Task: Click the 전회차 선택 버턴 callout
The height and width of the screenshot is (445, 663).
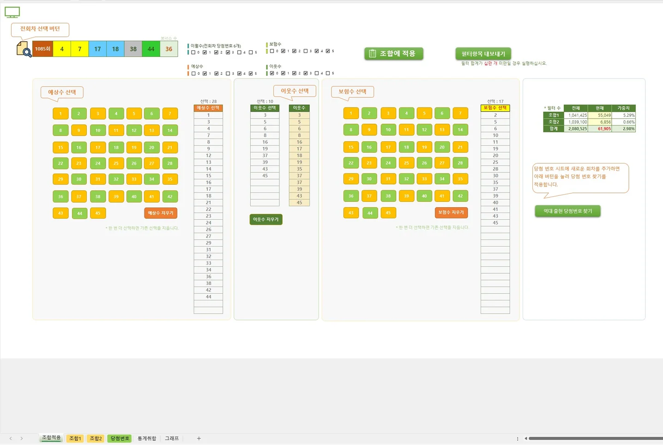Action: coord(40,29)
